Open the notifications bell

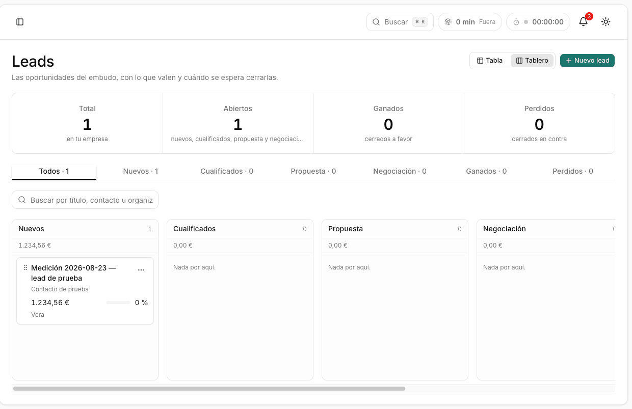(584, 22)
